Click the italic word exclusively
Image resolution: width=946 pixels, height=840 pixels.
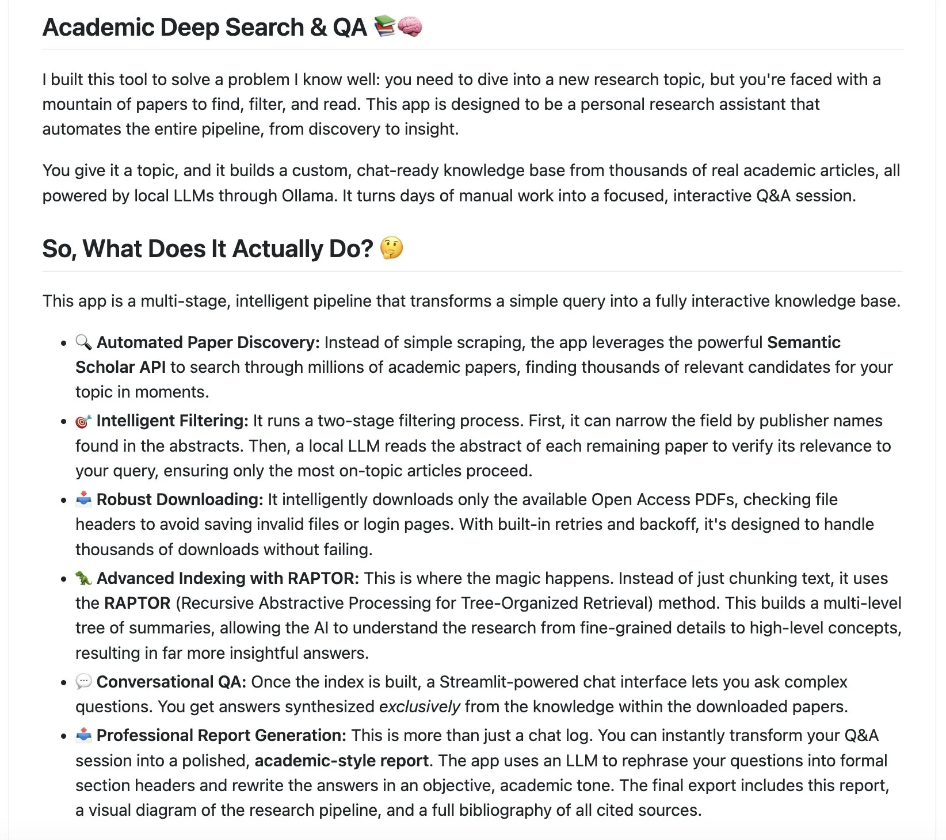(419, 707)
